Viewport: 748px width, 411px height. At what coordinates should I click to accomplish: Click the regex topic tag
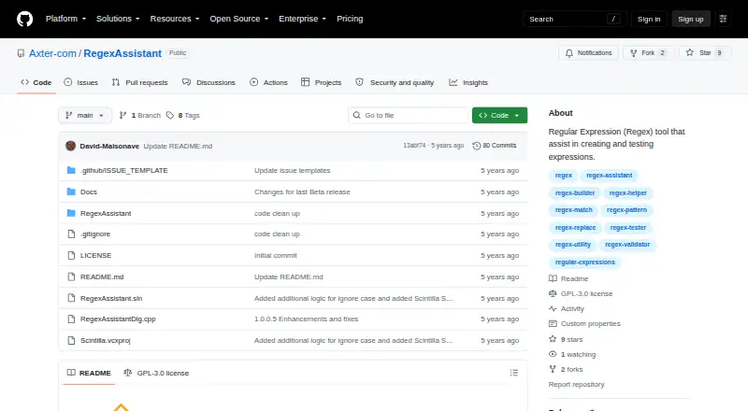pos(564,176)
